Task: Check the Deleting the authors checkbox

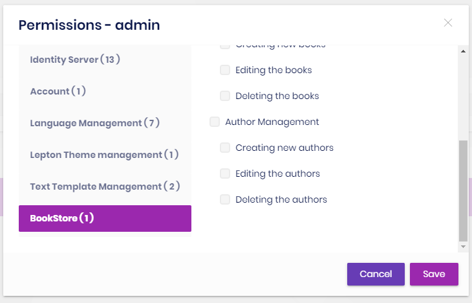Action: pos(225,199)
